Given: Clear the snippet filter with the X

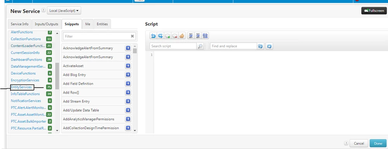Looking at the screenshot, I should (x=132, y=36).
